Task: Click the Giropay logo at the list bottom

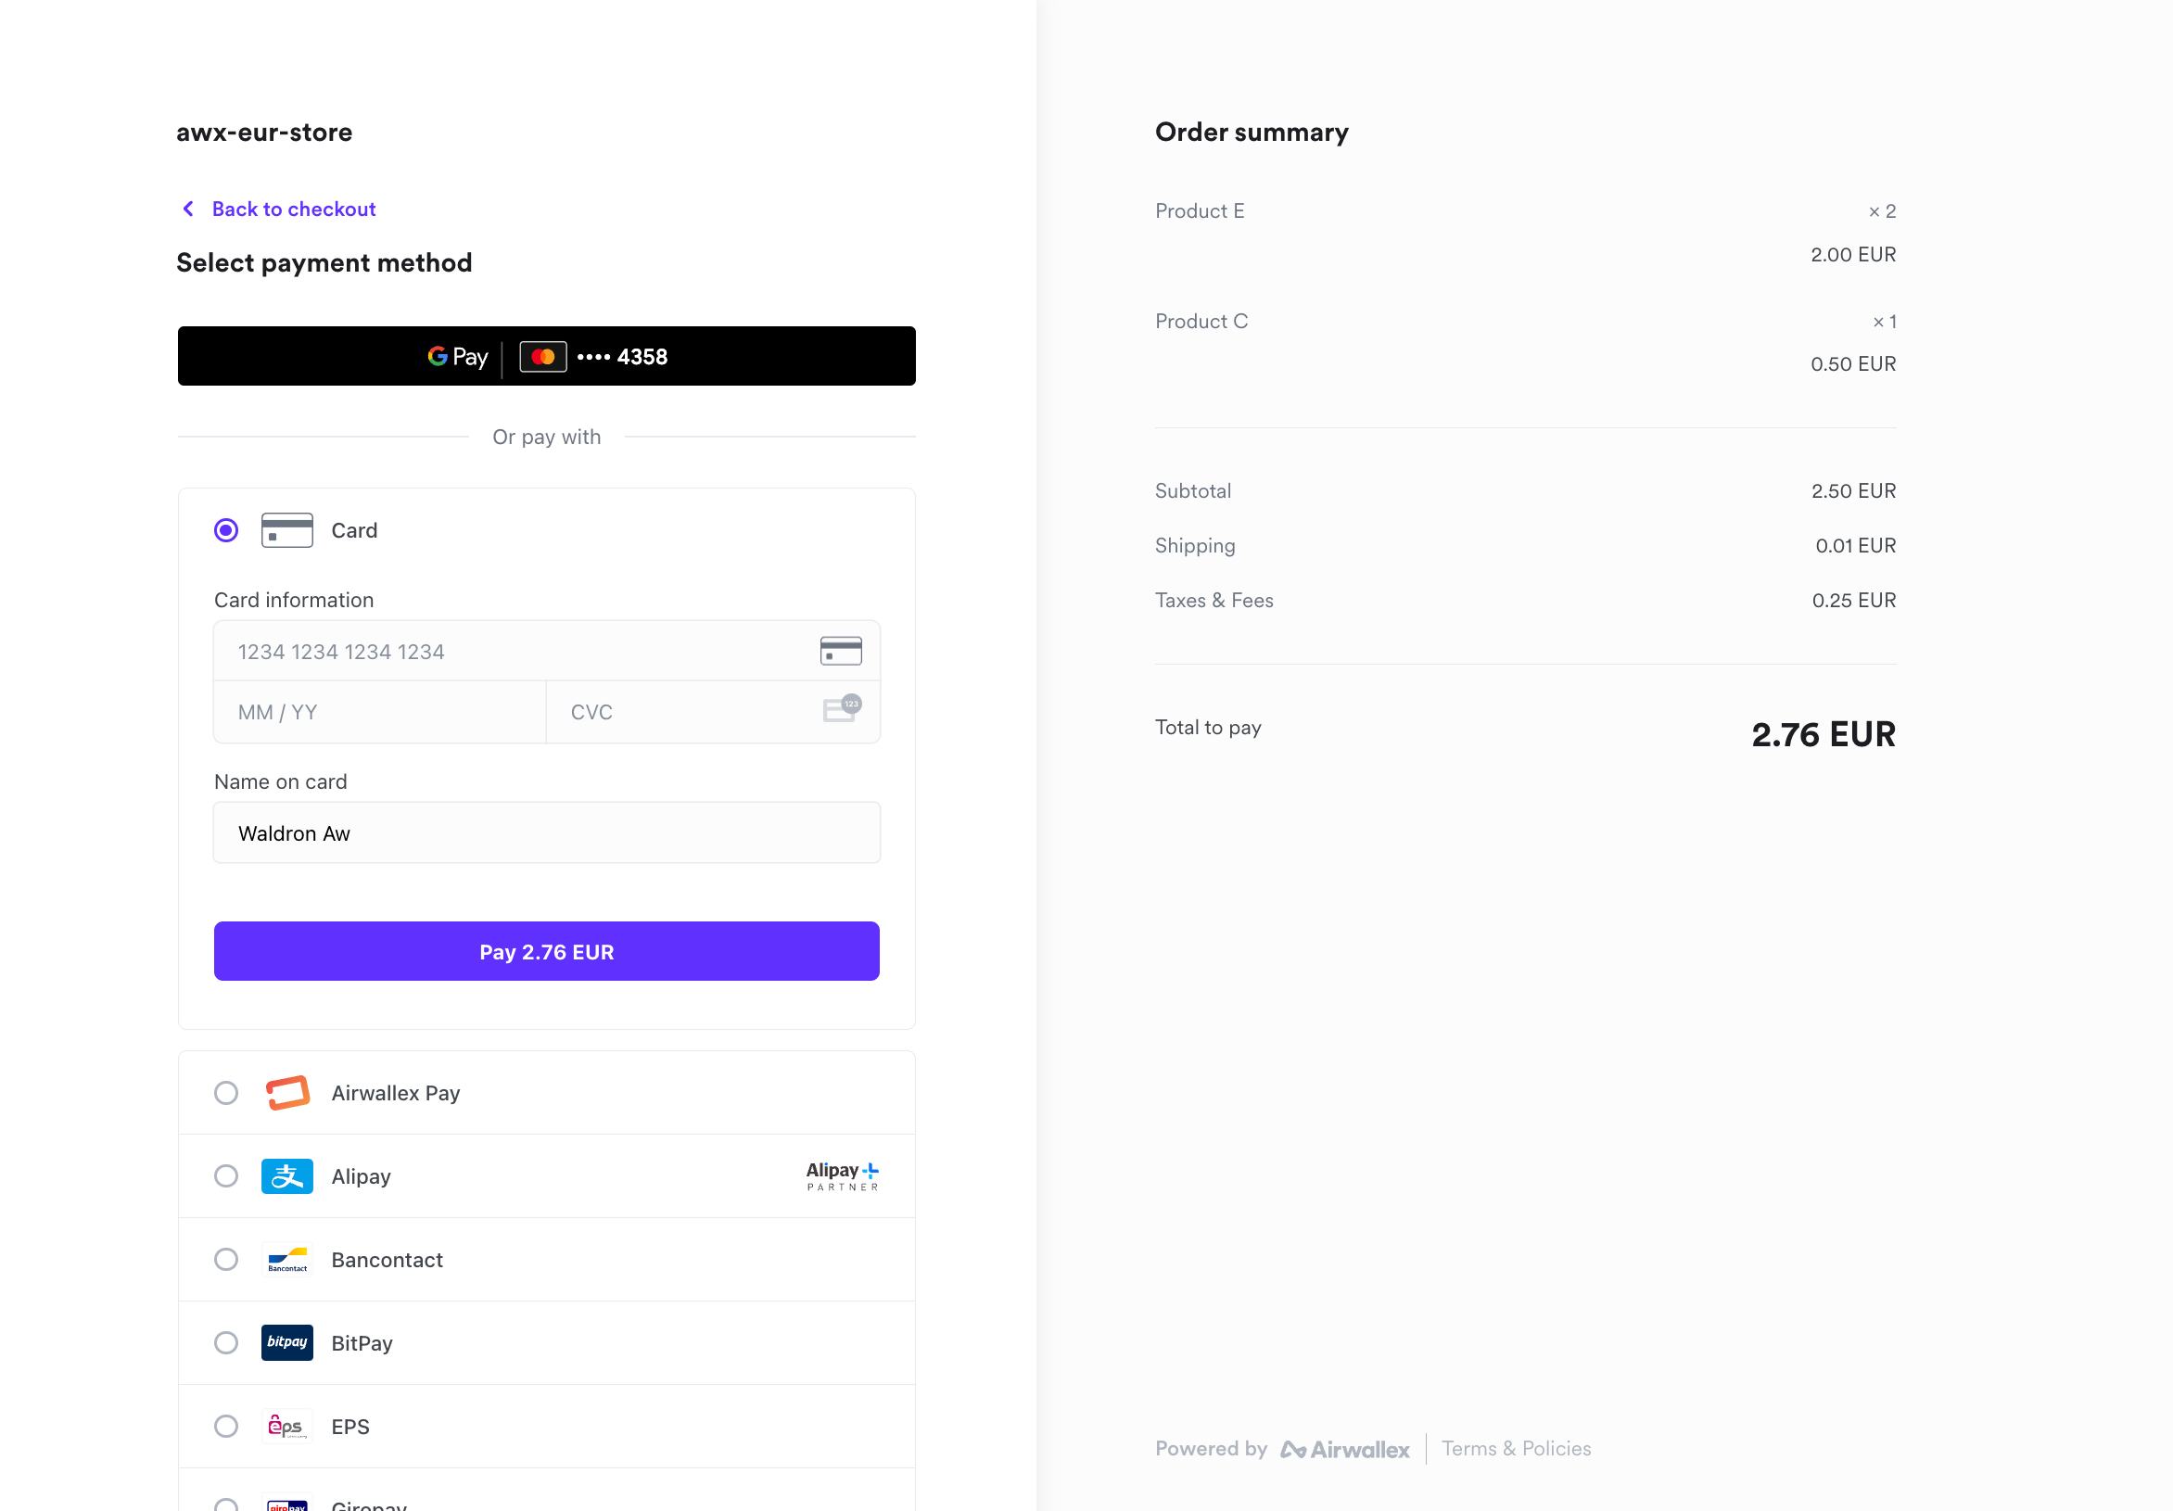Action: tap(286, 1503)
